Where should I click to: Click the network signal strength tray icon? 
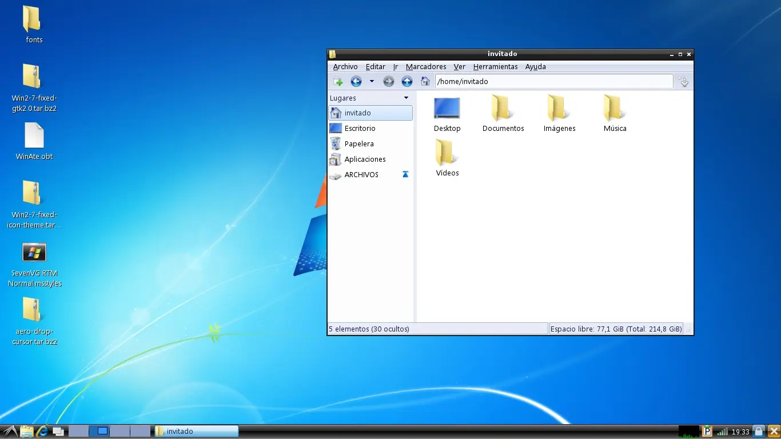tap(723, 432)
